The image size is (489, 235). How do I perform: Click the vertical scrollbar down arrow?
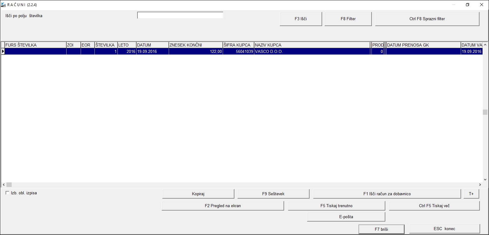coord(485,180)
